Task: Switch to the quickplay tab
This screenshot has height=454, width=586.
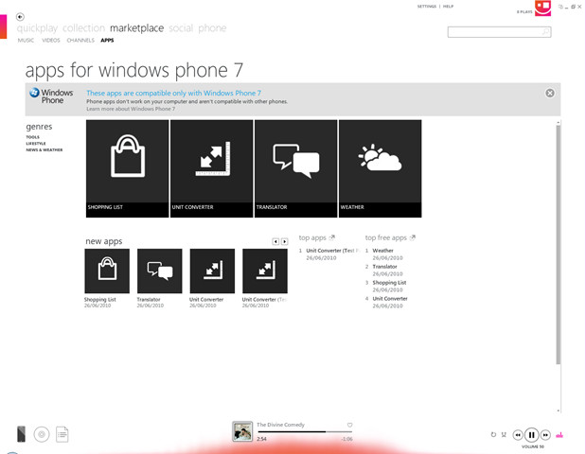Action: click(x=37, y=28)
